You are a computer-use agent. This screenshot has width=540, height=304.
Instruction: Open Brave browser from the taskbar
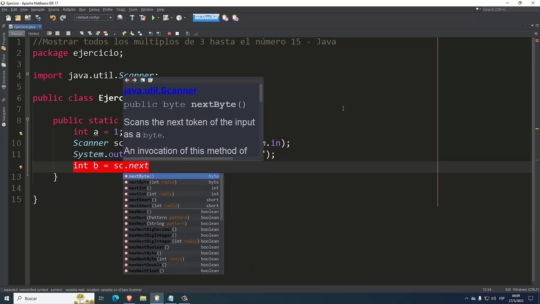coord(129,299)
